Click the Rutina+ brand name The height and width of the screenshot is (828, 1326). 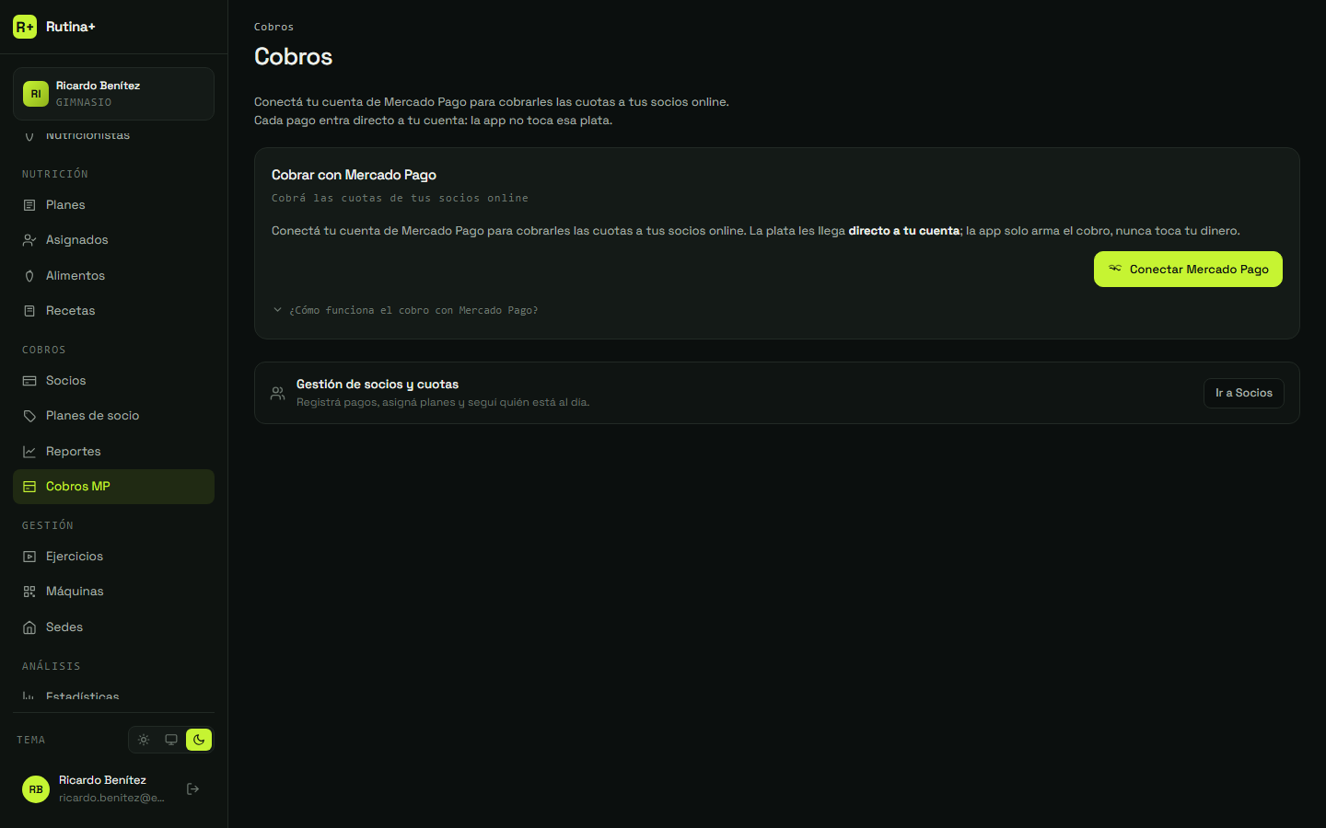tap(71, 27)
